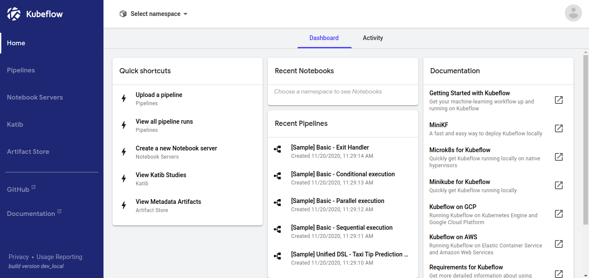
Task: Click Create a new Notebook server shortcut
Action: [x=176, y=148]
